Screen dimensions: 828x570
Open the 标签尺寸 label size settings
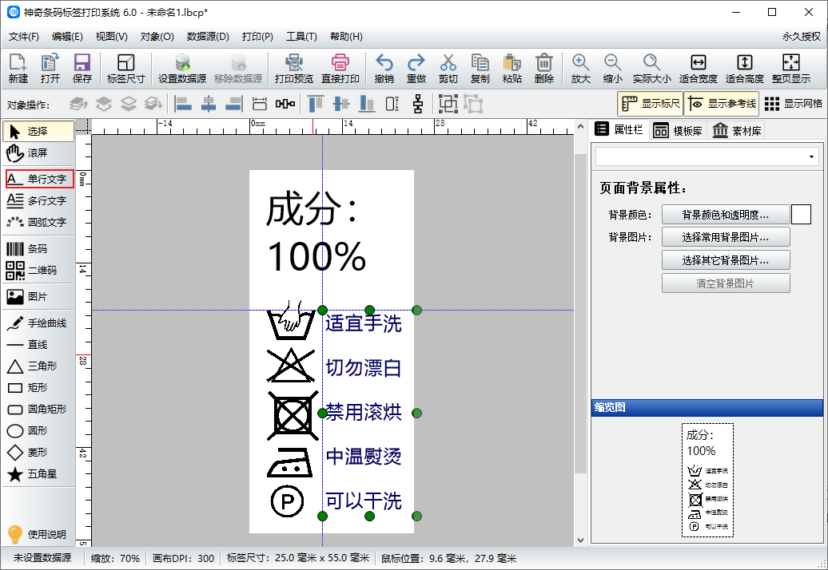(125, 69)
